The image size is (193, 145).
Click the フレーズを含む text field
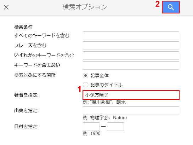pyautogui.click(x=131, y=46)
